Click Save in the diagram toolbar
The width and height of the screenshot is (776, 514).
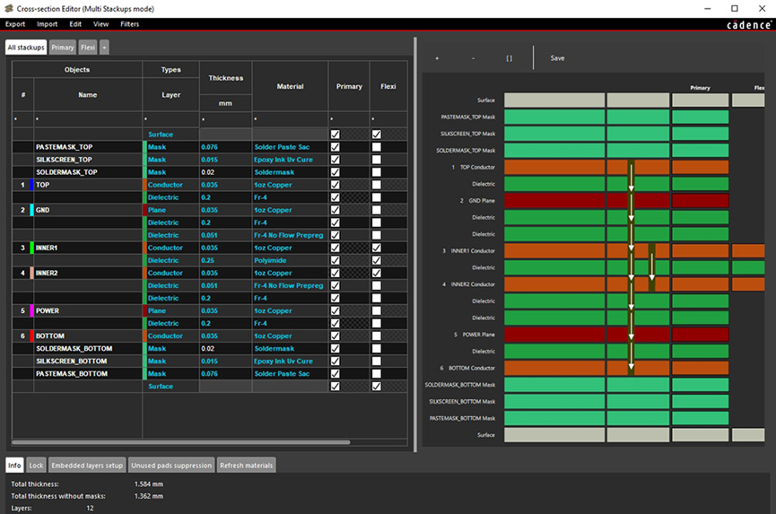click(x=557, y=58)
